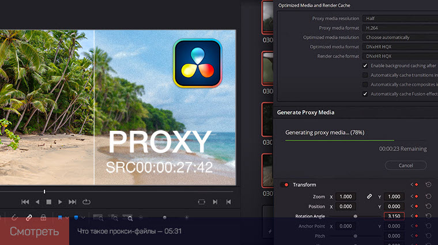Jump to the last frame of the clip
438x245 pixels.
(x=73, y=202)
